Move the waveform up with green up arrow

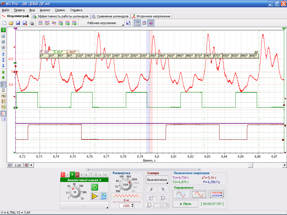tap(3, 72)
